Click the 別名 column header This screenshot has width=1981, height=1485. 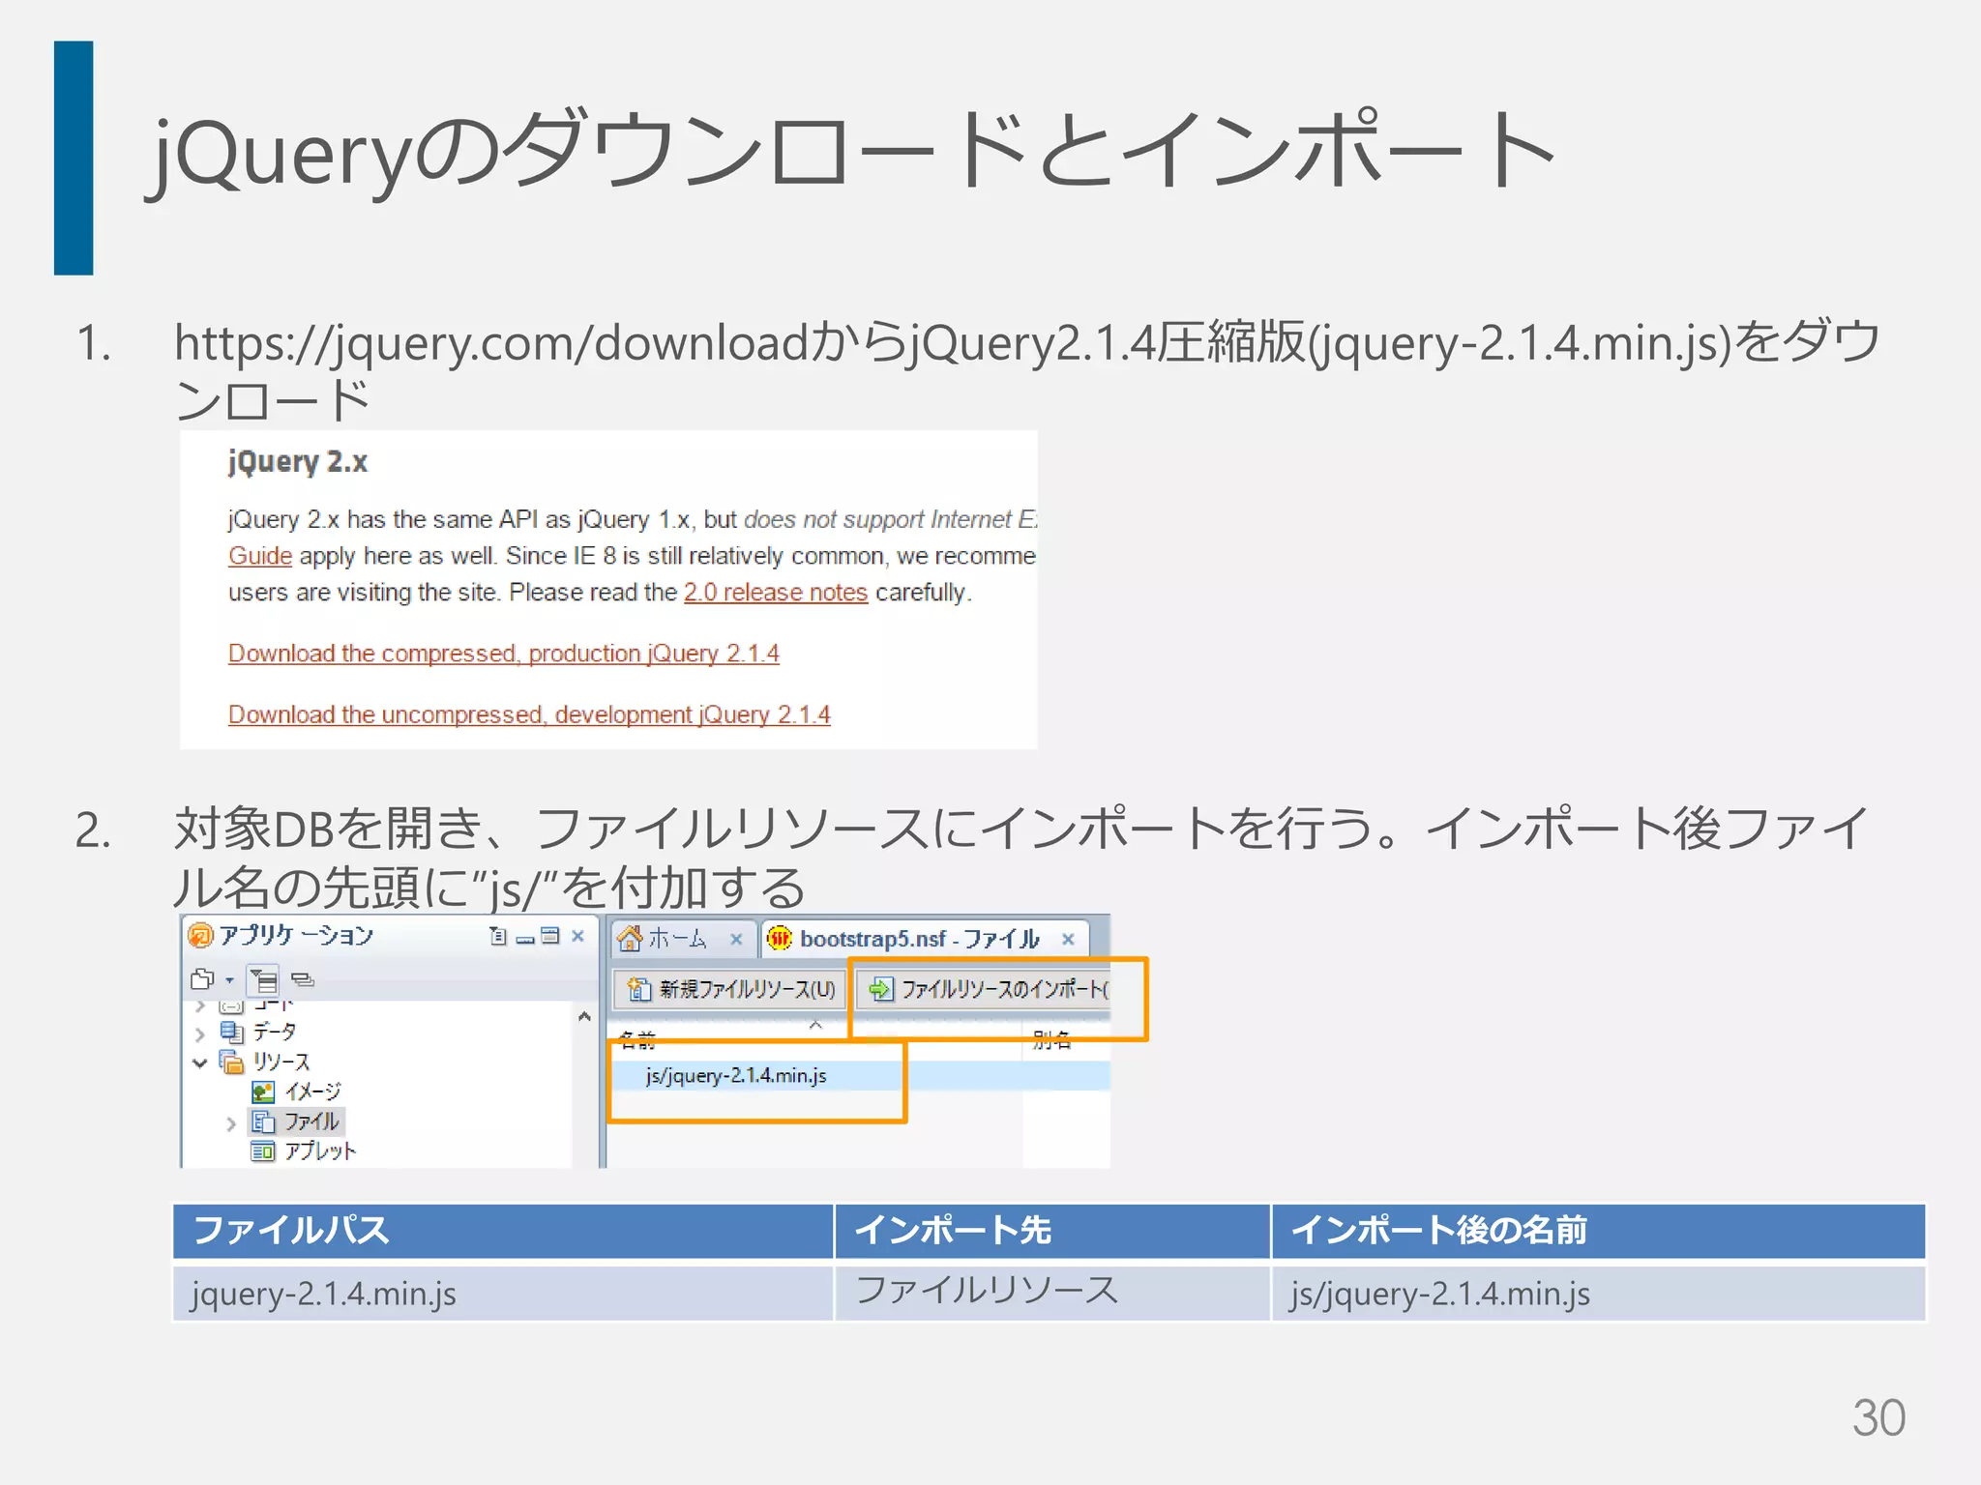[x=1051, y=1040]
